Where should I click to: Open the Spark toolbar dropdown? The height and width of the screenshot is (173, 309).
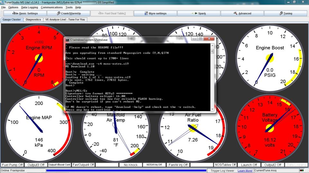[199, 13]
